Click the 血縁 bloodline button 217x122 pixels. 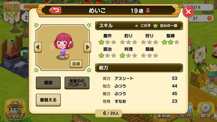76,64
